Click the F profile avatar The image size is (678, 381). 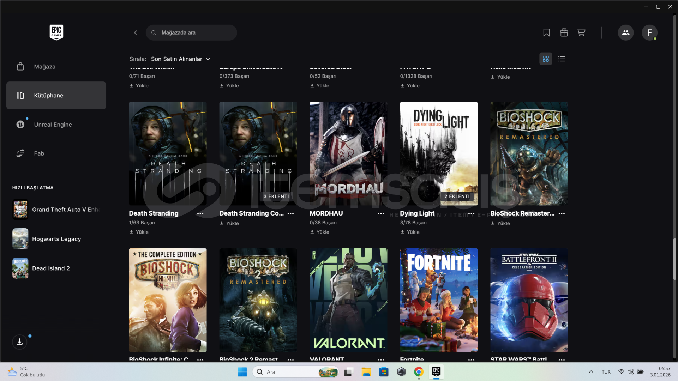click(649, 32)
